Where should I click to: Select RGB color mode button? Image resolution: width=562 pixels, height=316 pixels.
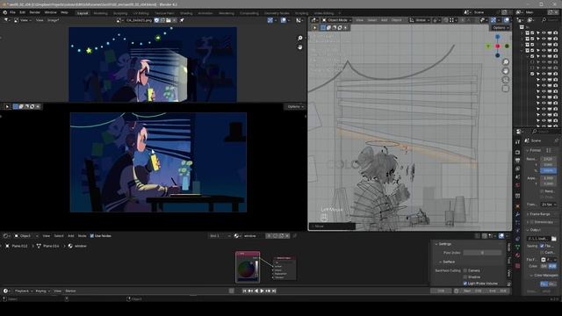[x=552, y=266]
